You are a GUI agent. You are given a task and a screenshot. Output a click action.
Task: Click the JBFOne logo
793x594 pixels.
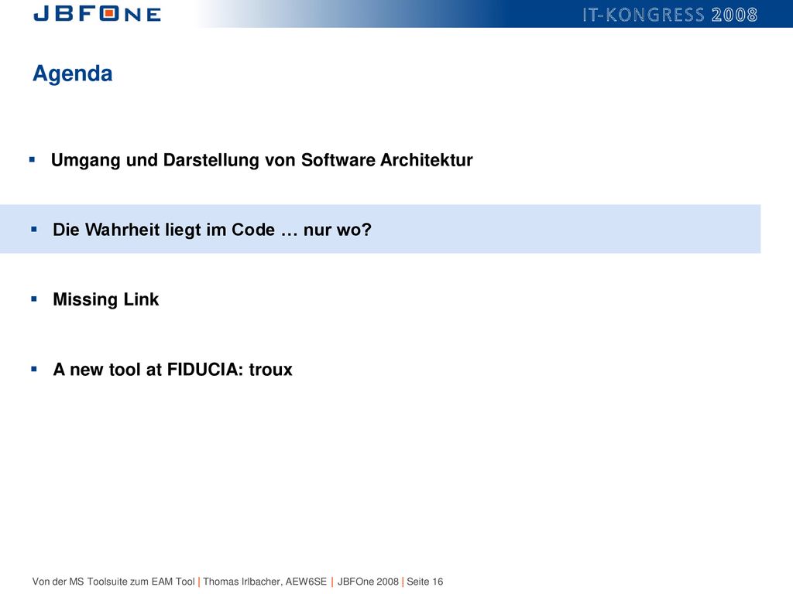97,14
